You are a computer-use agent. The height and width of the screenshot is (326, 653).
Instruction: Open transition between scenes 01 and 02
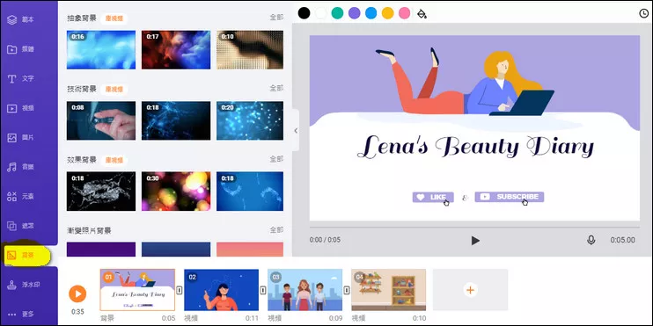tap(180, 290)
